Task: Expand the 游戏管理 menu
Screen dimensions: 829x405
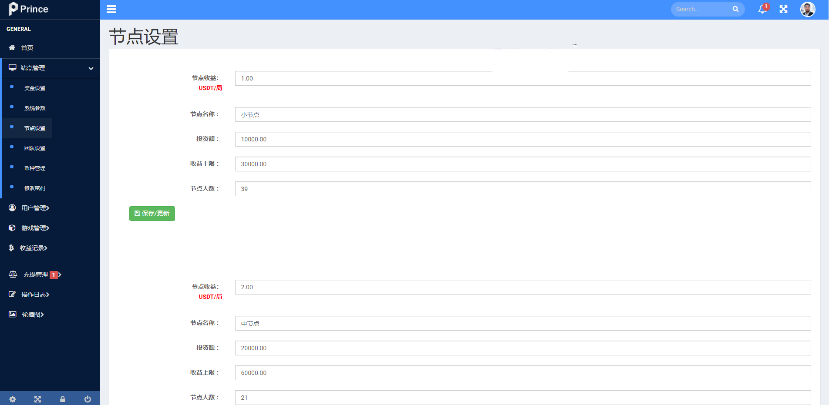Action: point(35,228)
